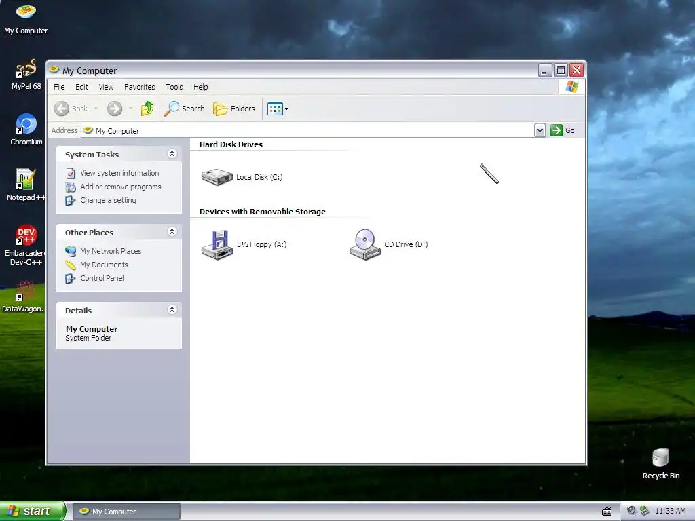This screenshot has height=521, width=695.
Task: Select the Chromium desktop shortcut
Action: [26, 130]
